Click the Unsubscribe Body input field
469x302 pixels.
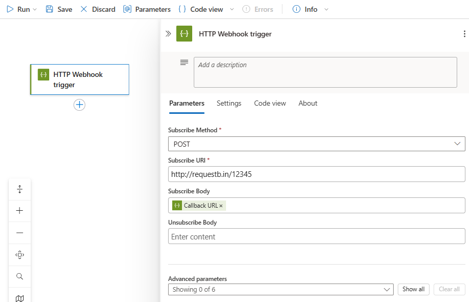(x=316, y=236)
